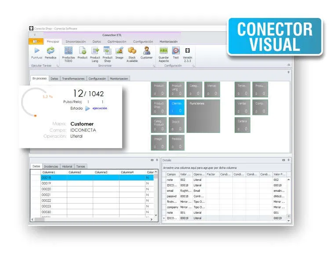Viewport: 330px width, 261px height.
Task: Click the Conecta Shop title bar logo
Action: pos(31,29)
